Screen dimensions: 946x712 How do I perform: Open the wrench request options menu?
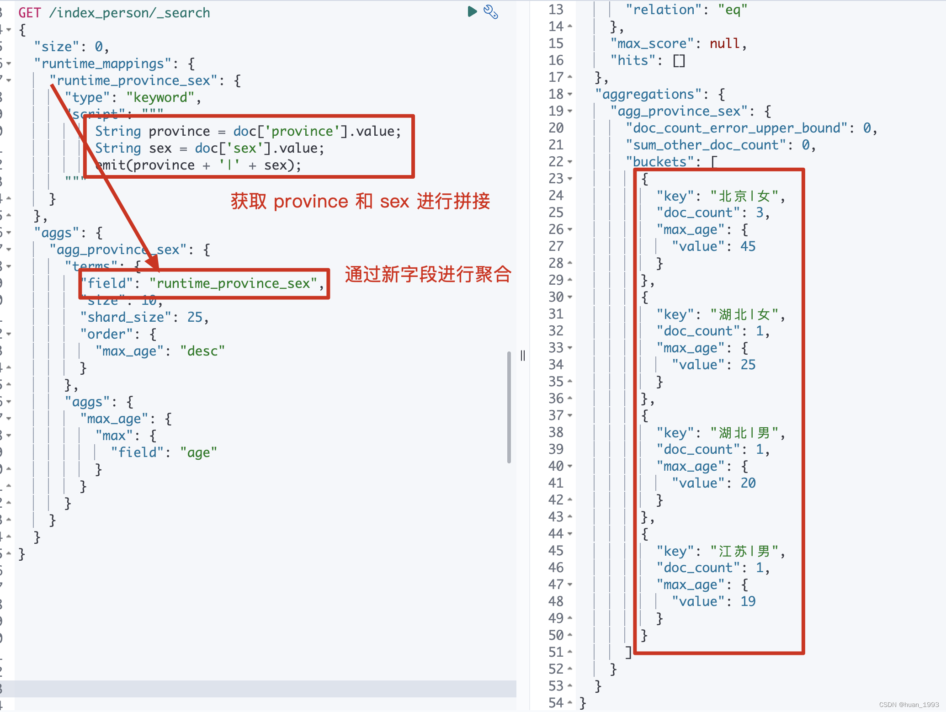[491, 12]
